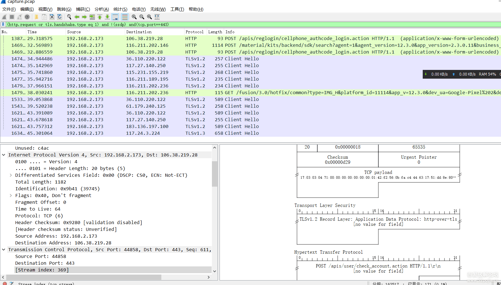The width and height of the screenshot is (501, 285).
Task: Expand the Flags: 0x40 node
Action: coord(11,195)
